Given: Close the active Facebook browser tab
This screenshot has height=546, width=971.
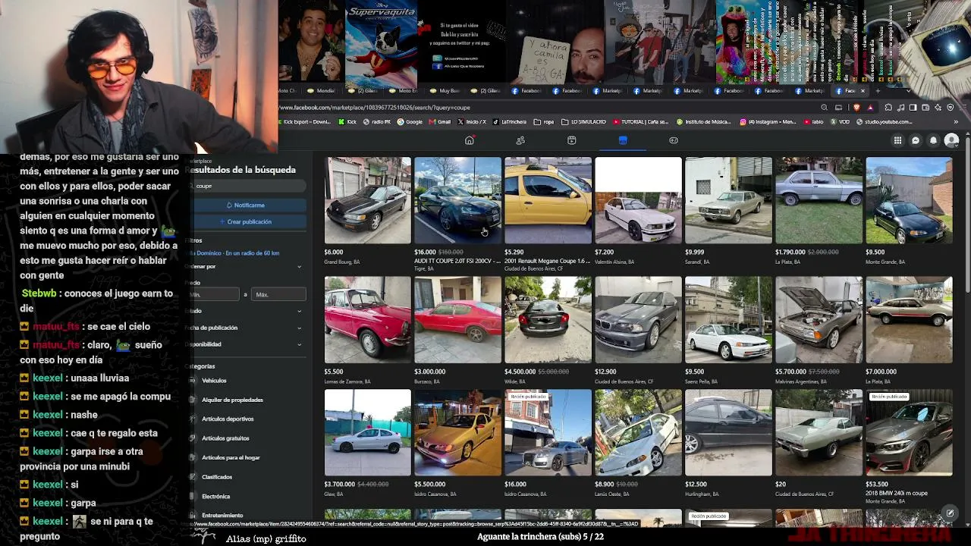Looking at the screenshot, I should tap(863, 91).
